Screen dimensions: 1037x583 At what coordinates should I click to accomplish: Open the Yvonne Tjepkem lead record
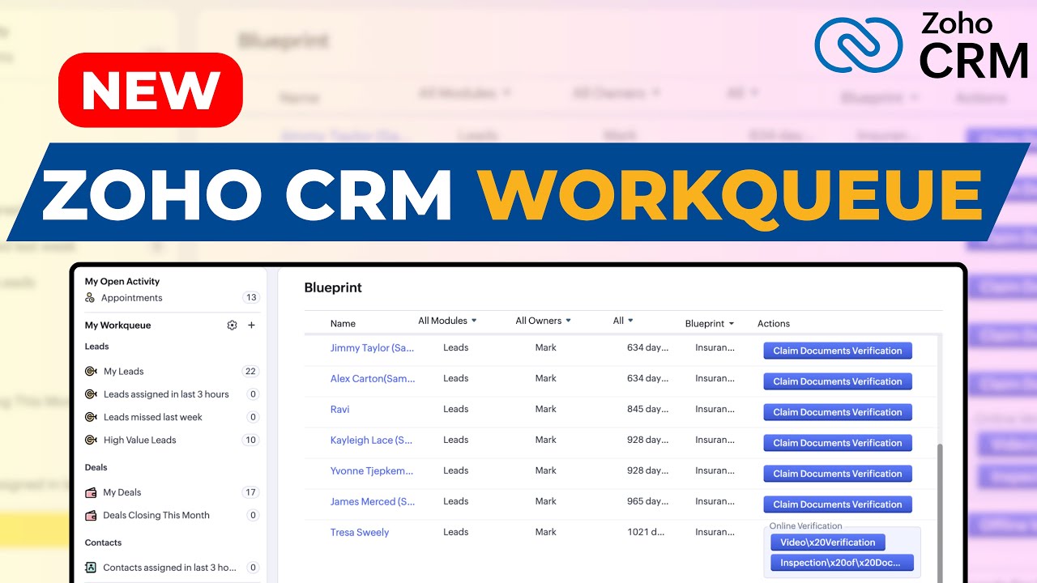tap(372, 471)
